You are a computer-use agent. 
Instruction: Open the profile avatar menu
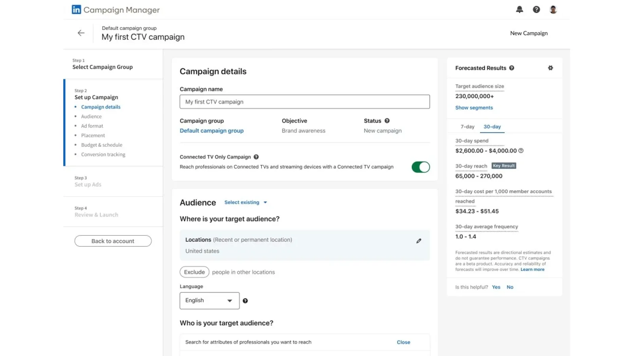553,9
